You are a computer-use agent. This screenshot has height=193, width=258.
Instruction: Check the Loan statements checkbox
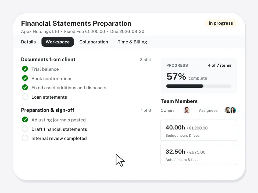25,97
